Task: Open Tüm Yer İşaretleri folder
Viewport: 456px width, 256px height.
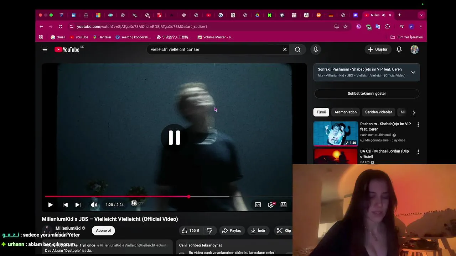Action: click(406, 37)
